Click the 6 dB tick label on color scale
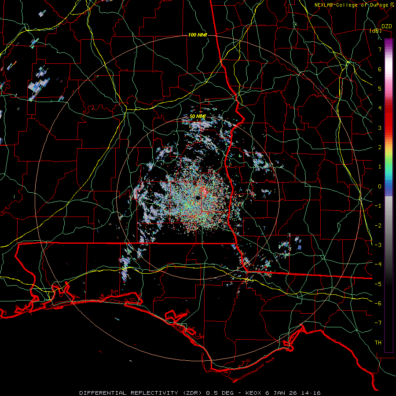Screen dimensions: 396x396 click(380, 69)
